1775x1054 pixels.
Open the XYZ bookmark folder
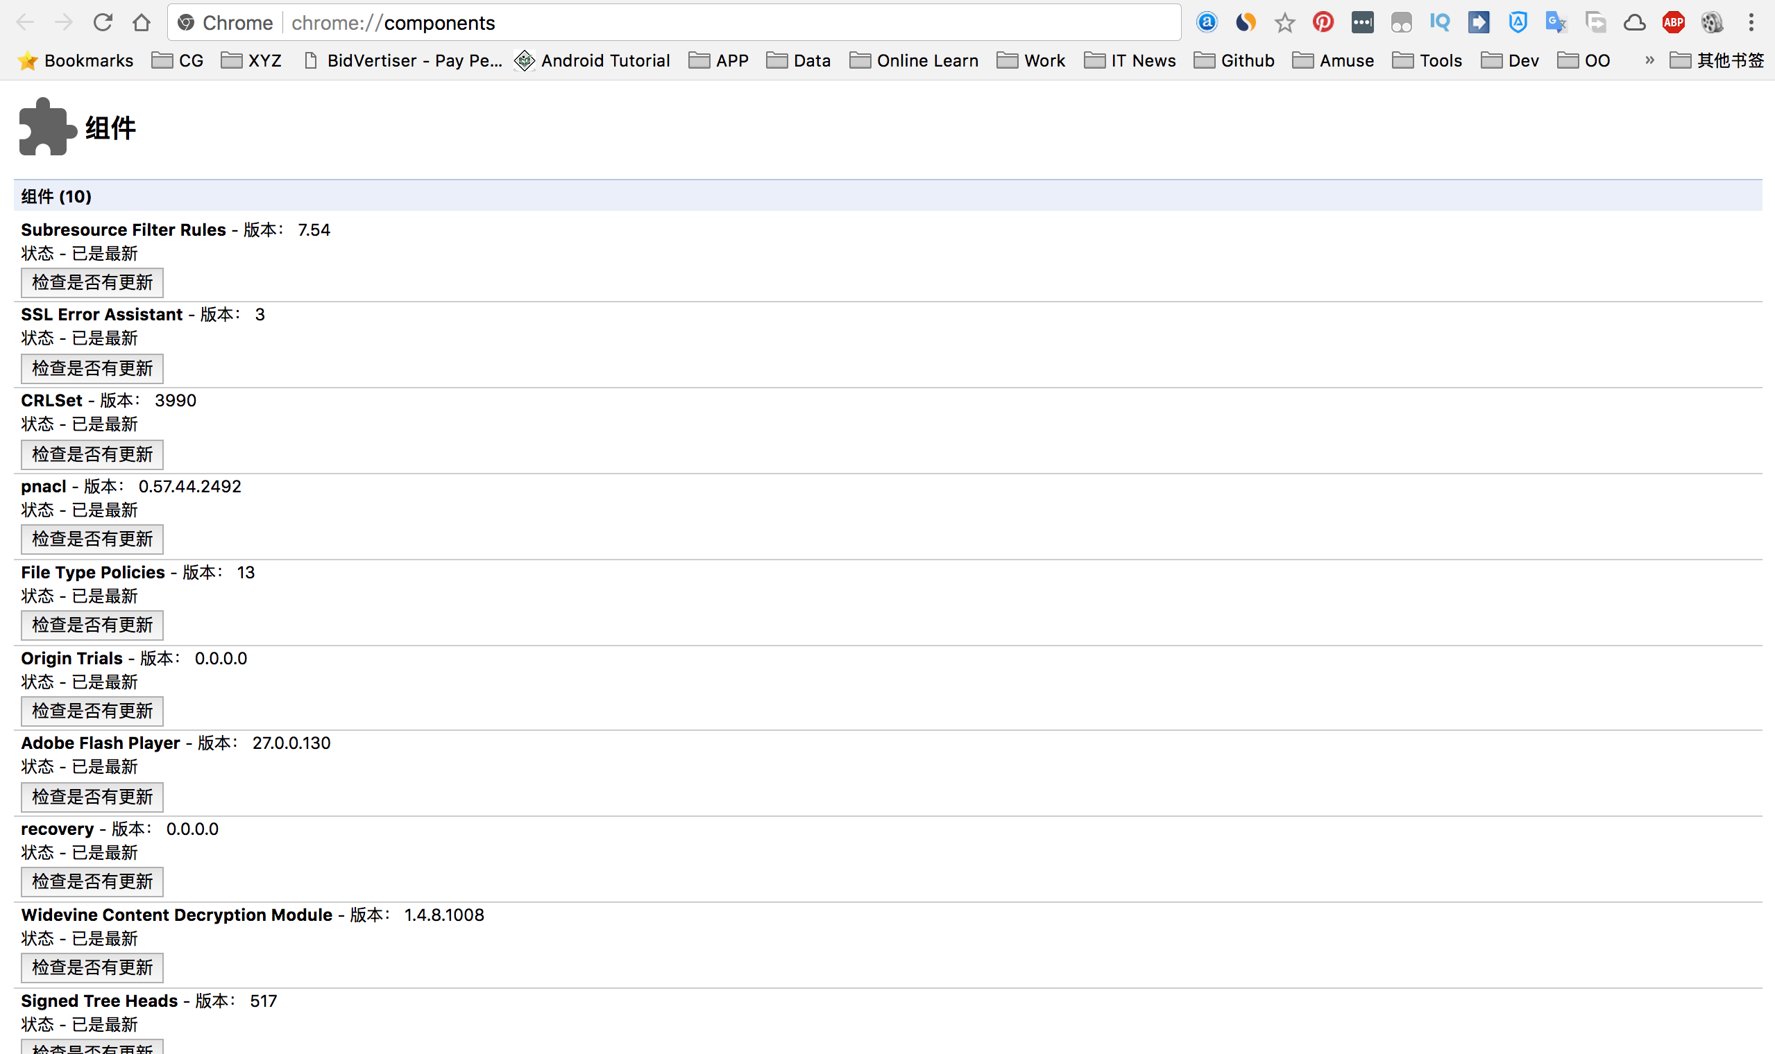(x=252, y=61)
